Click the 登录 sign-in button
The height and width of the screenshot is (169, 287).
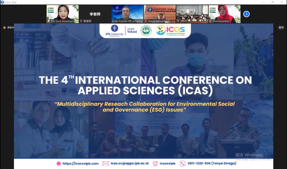[281, 27]
